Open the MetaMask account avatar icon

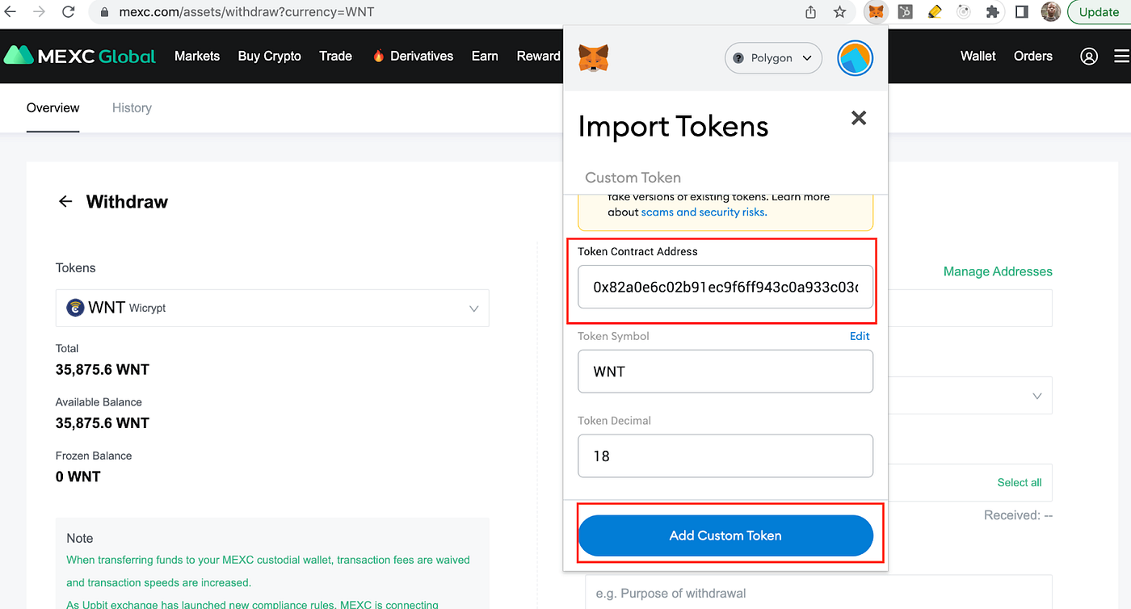[855, 58]
